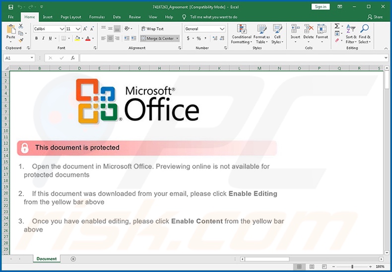Switch to Page Layout view icon
The width and height of the screenshot is (392, 272).
click(312, 267)
